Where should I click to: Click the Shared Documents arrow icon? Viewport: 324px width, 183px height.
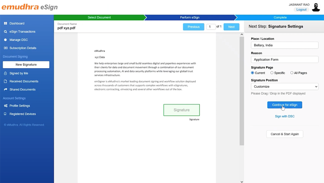pyautogui.click(x=6, y=90)
